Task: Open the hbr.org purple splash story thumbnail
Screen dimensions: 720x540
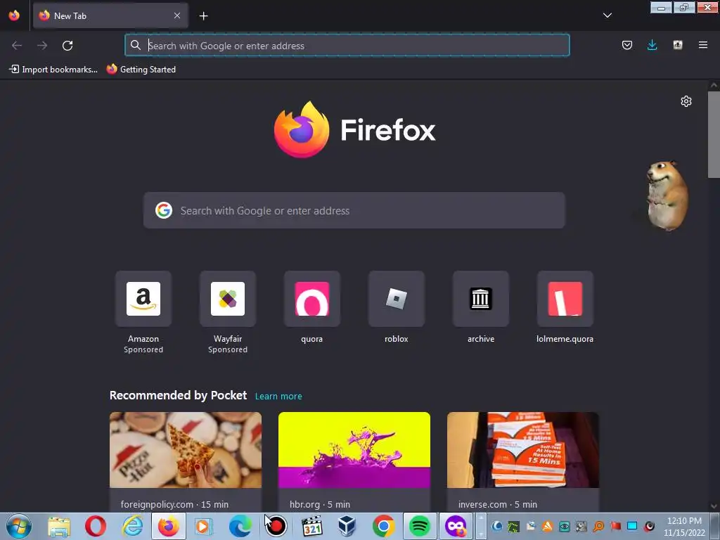Action: [x=354, y=450]
